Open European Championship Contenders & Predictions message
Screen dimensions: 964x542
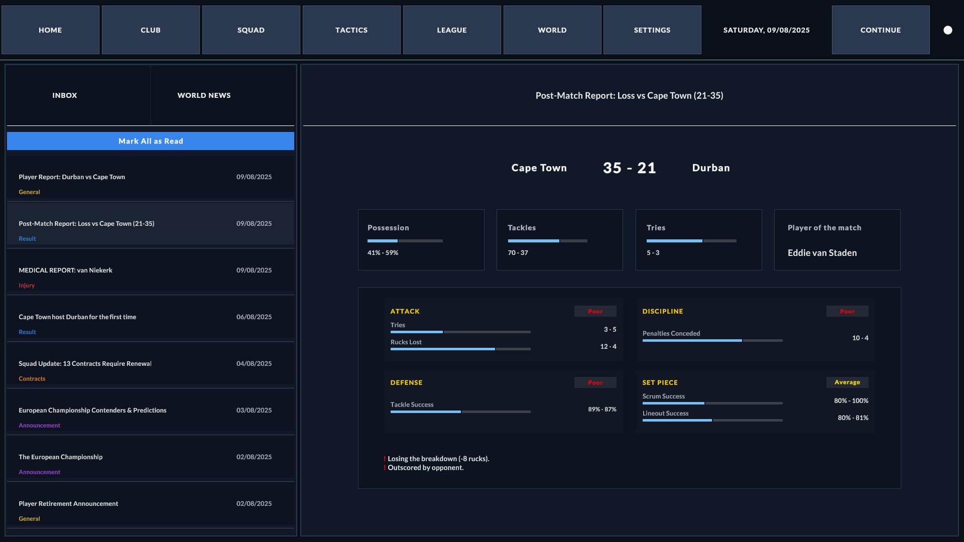tap(151, 412)
